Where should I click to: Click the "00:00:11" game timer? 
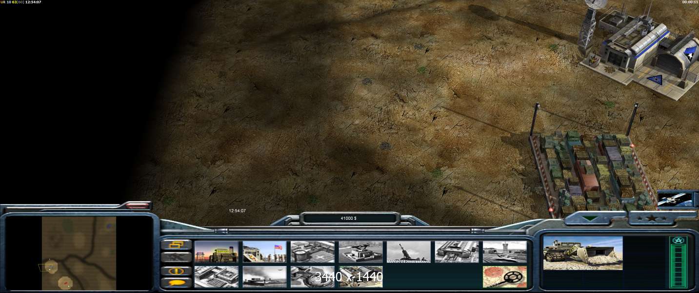coord(690,2)
